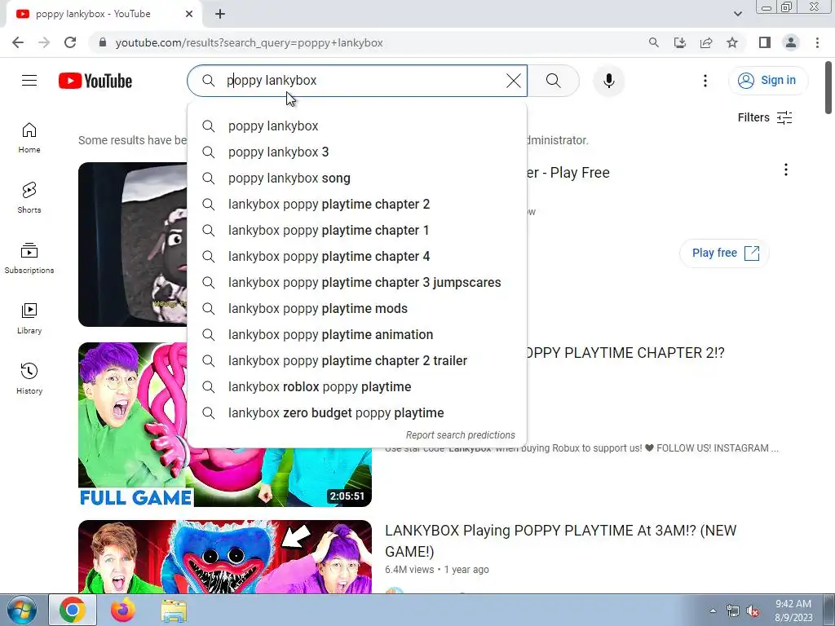Open Subscriptions in the sidebar
835x626 pixels.
pyautogui.click(x=29, y=258)
